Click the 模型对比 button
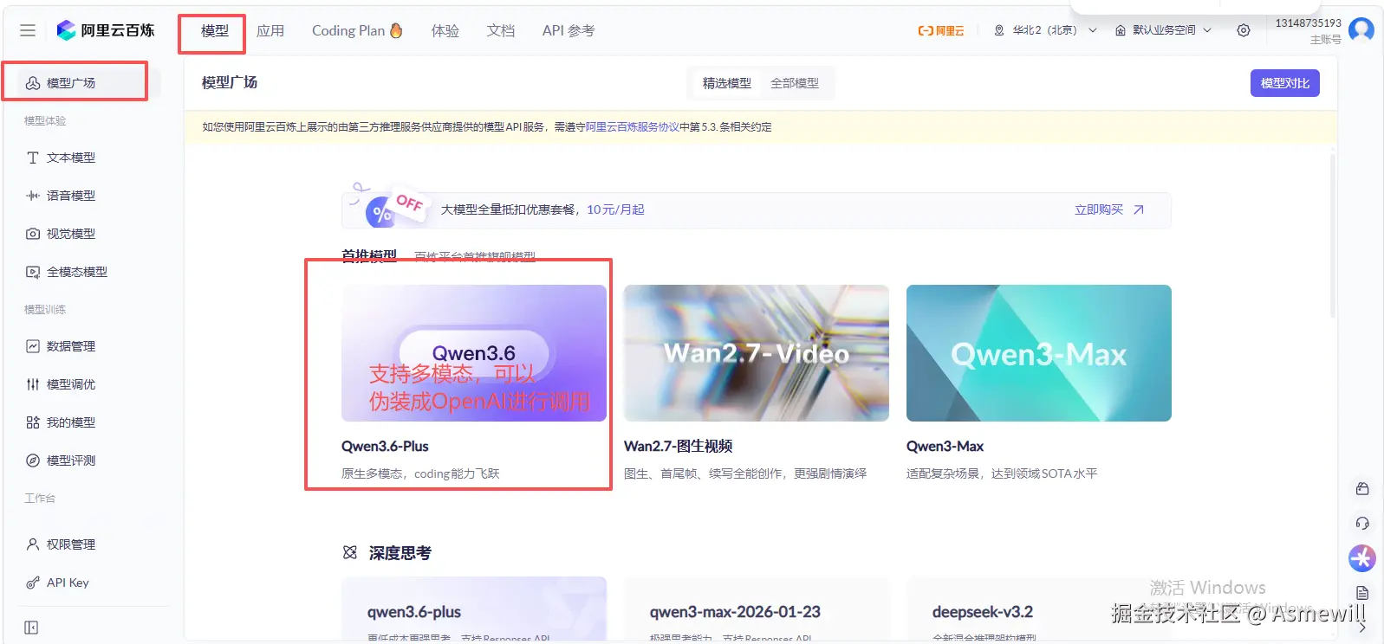The width and height of the screenshot is (1384, 644). [x=1285, y=83]
